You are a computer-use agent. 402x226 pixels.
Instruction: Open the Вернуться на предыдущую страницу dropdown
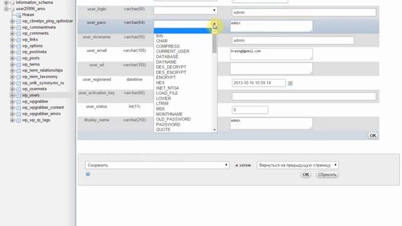click(x=297, y=165)
